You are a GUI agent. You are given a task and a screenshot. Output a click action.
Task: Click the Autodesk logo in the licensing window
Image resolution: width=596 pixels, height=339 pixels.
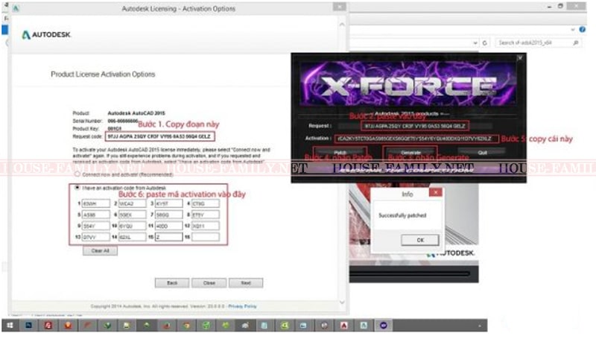coord(46,34)
